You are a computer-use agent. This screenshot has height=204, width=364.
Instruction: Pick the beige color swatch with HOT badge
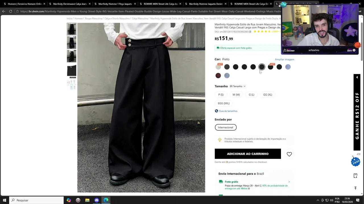click(x=218, y=67)
